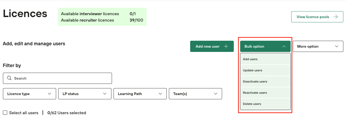
Task: Click into the Search input field
Action: 61,78
